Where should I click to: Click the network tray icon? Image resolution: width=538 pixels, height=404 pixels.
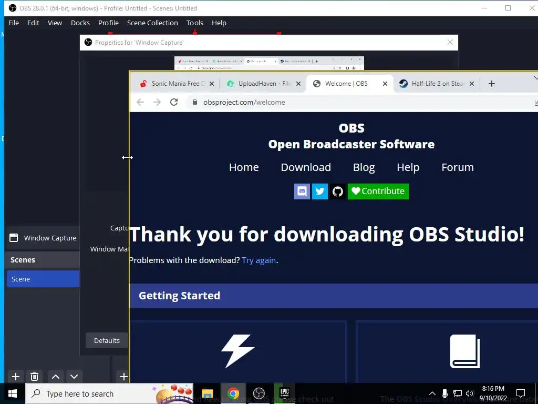pos(458,393)
